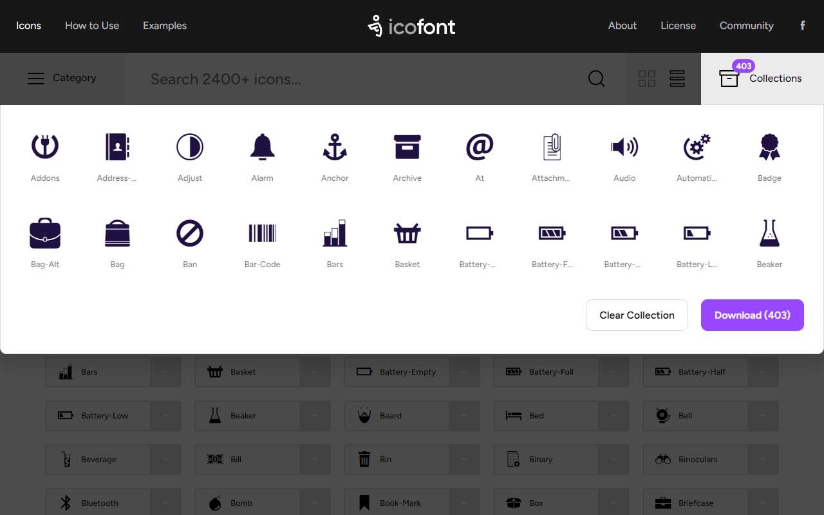Select the Ban prohibited icon
824x515 pixels.
point(190,233)
